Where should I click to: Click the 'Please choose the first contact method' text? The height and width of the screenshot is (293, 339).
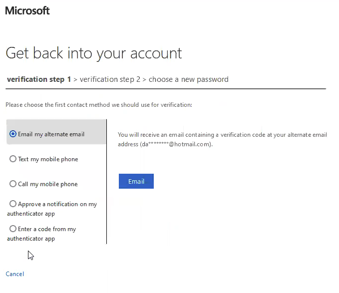[99, 105]
